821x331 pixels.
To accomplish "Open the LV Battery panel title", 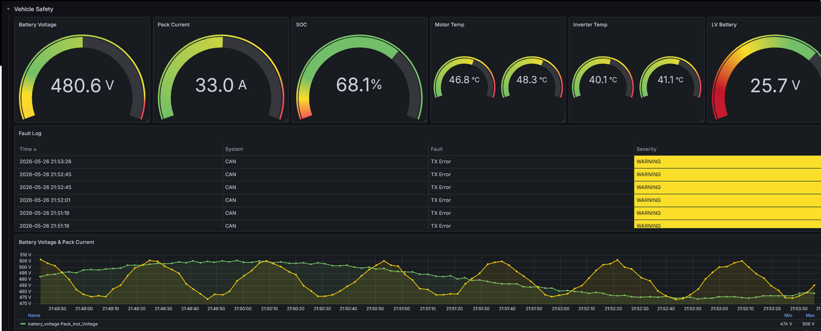I will (x=724, y=25).
